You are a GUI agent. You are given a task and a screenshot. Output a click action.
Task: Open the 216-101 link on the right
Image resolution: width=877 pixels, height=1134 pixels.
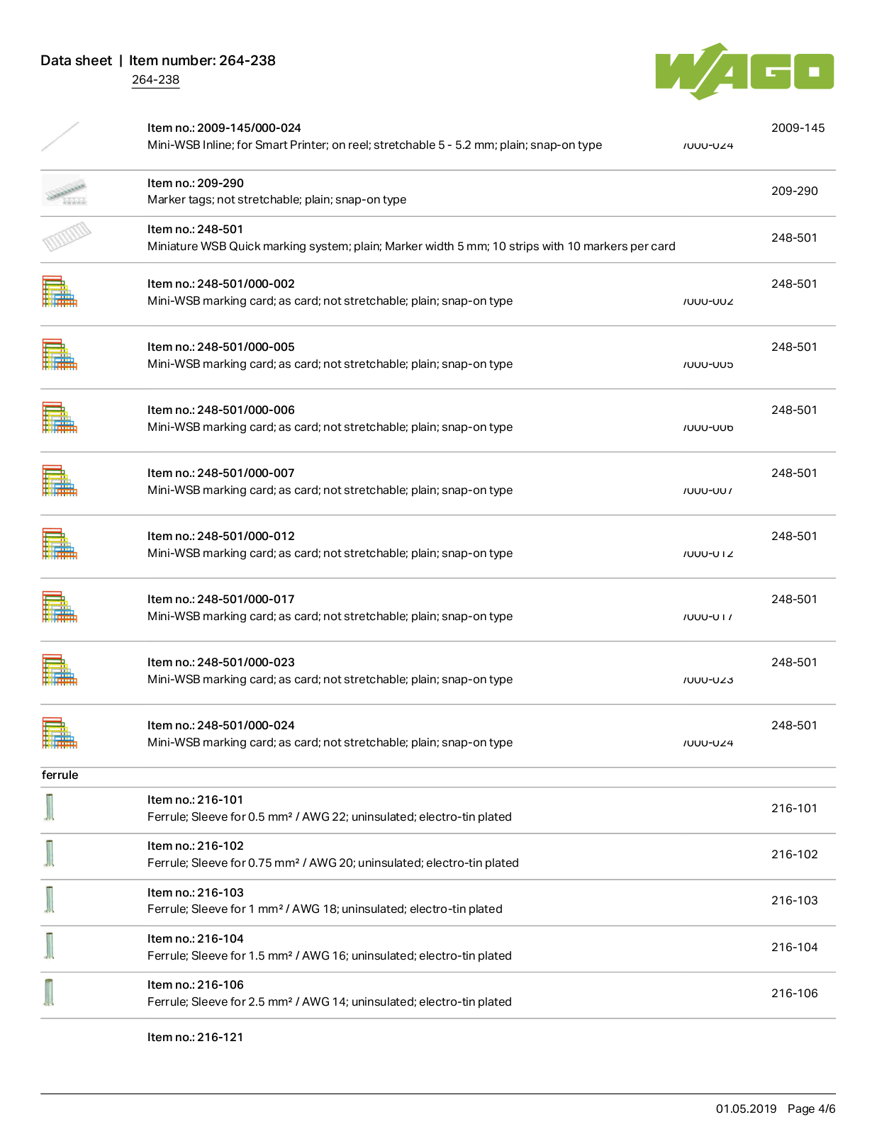794,809
